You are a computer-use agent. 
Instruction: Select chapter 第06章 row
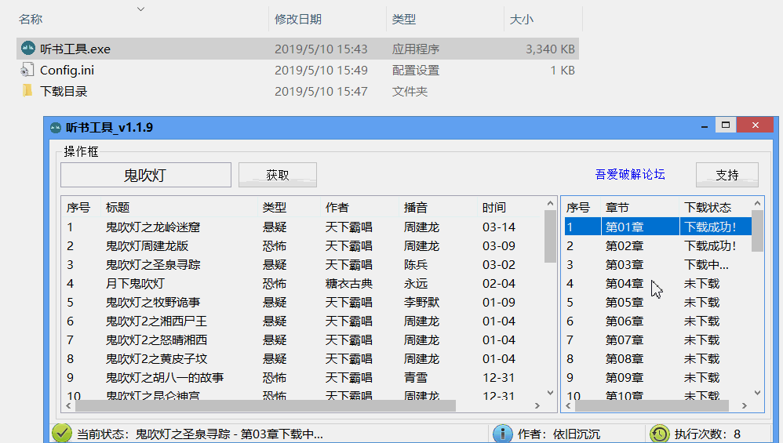tap(657, 321)
